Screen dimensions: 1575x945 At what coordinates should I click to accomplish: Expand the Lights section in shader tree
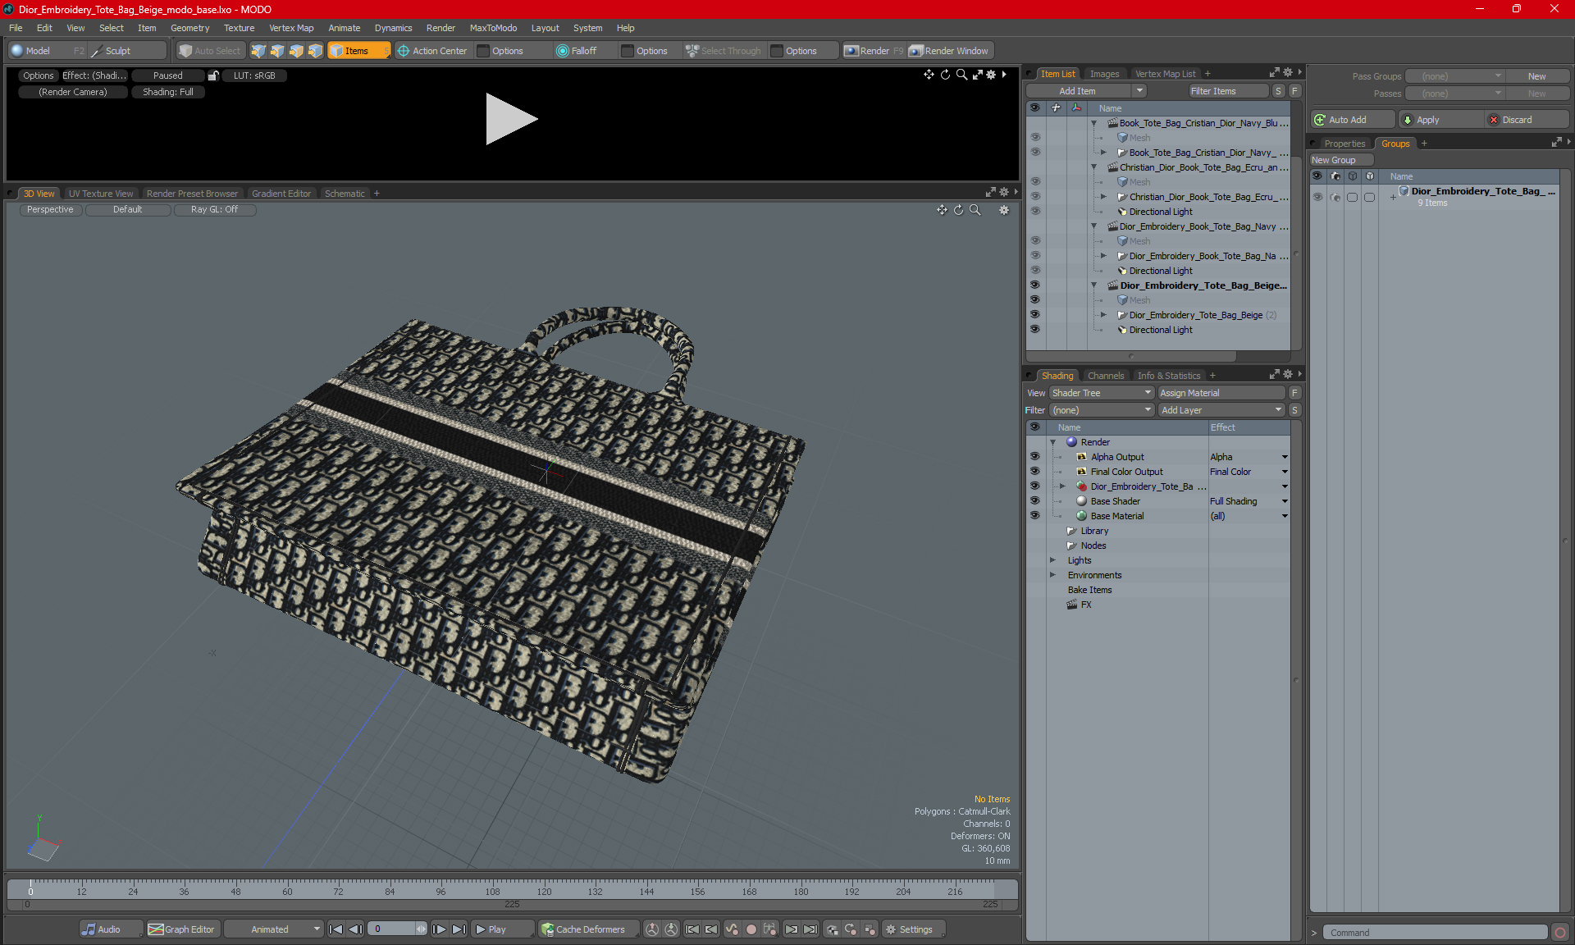(x=1053, y=559)
